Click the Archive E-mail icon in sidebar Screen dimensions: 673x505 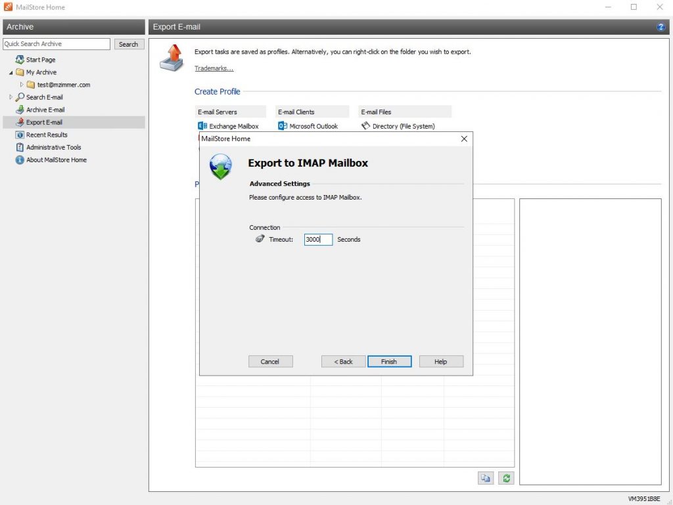pyautogui.click(x=20, y=110)
